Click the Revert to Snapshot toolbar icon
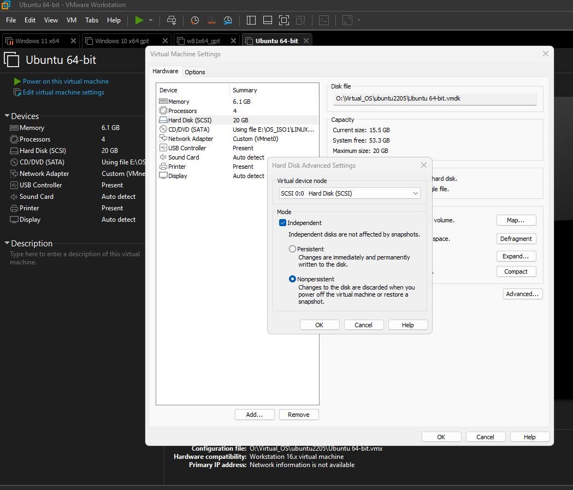This screenshot has width=573, height=490. (211, 20)
